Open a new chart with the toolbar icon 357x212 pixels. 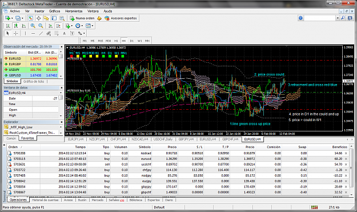pyautogui.click(x=7, y=18)
